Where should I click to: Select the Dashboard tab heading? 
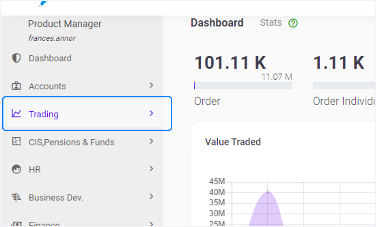pos(217,23)
